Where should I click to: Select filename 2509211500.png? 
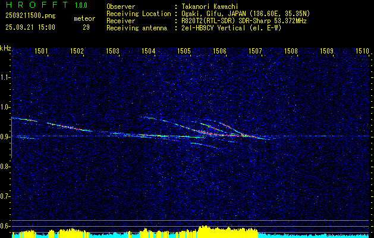[x=30, y=16]
